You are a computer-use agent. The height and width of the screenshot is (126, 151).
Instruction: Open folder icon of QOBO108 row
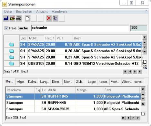[x=12, y=64]
